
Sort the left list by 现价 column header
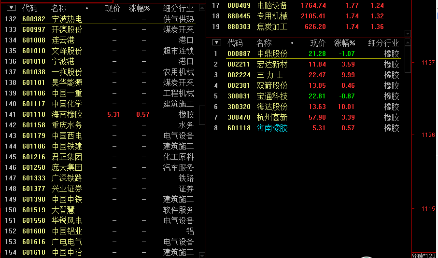point(113,8)
